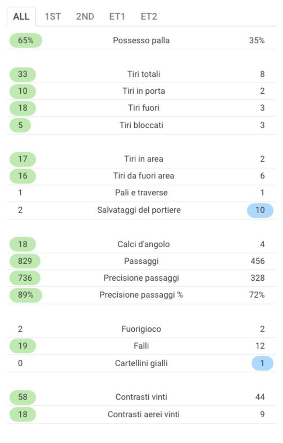Switch to the 1ST half tab

click(53, 17)
